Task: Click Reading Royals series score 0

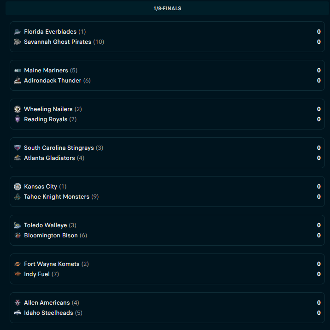Action: pos(318,119)
